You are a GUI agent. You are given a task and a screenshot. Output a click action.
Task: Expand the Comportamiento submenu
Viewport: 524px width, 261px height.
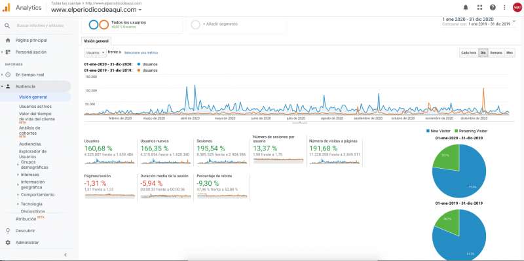tap(18, 194)
